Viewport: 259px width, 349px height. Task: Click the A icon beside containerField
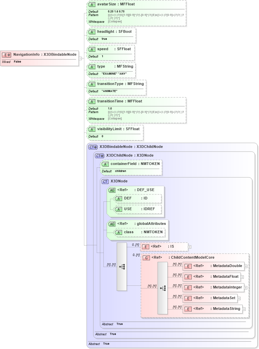coord(105,164)
